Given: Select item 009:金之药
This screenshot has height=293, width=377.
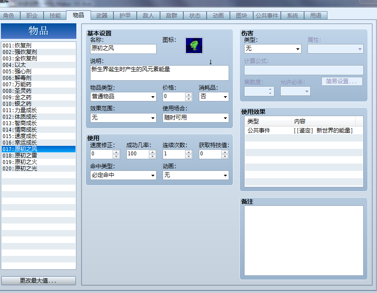Looking at the screenshot, I should coord(38,98).
